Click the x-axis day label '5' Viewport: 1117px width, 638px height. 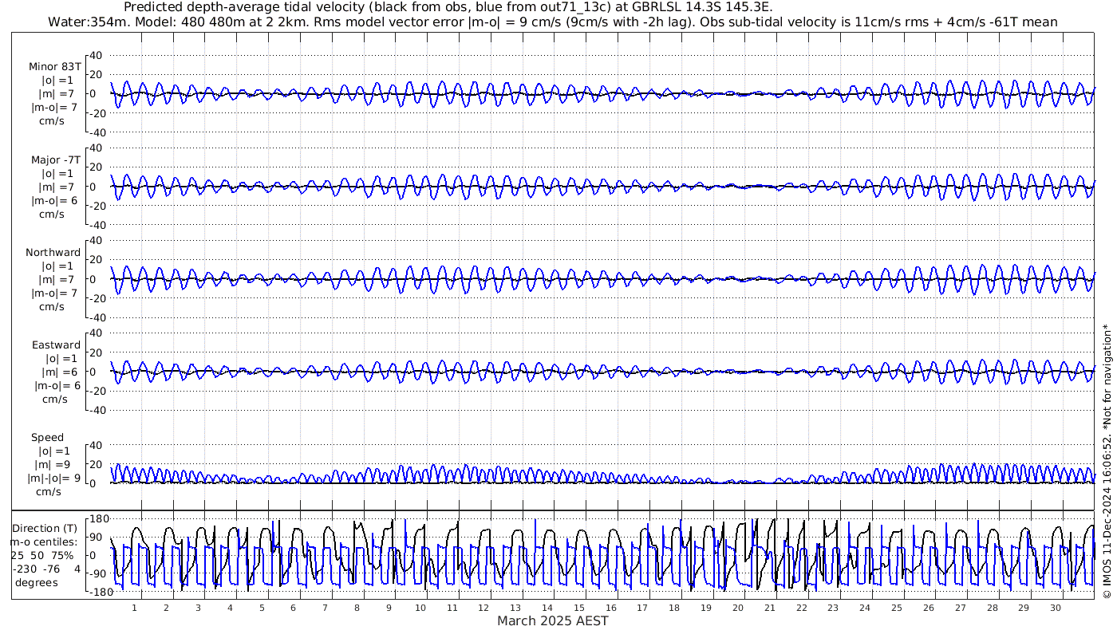[x=261, y=608]
